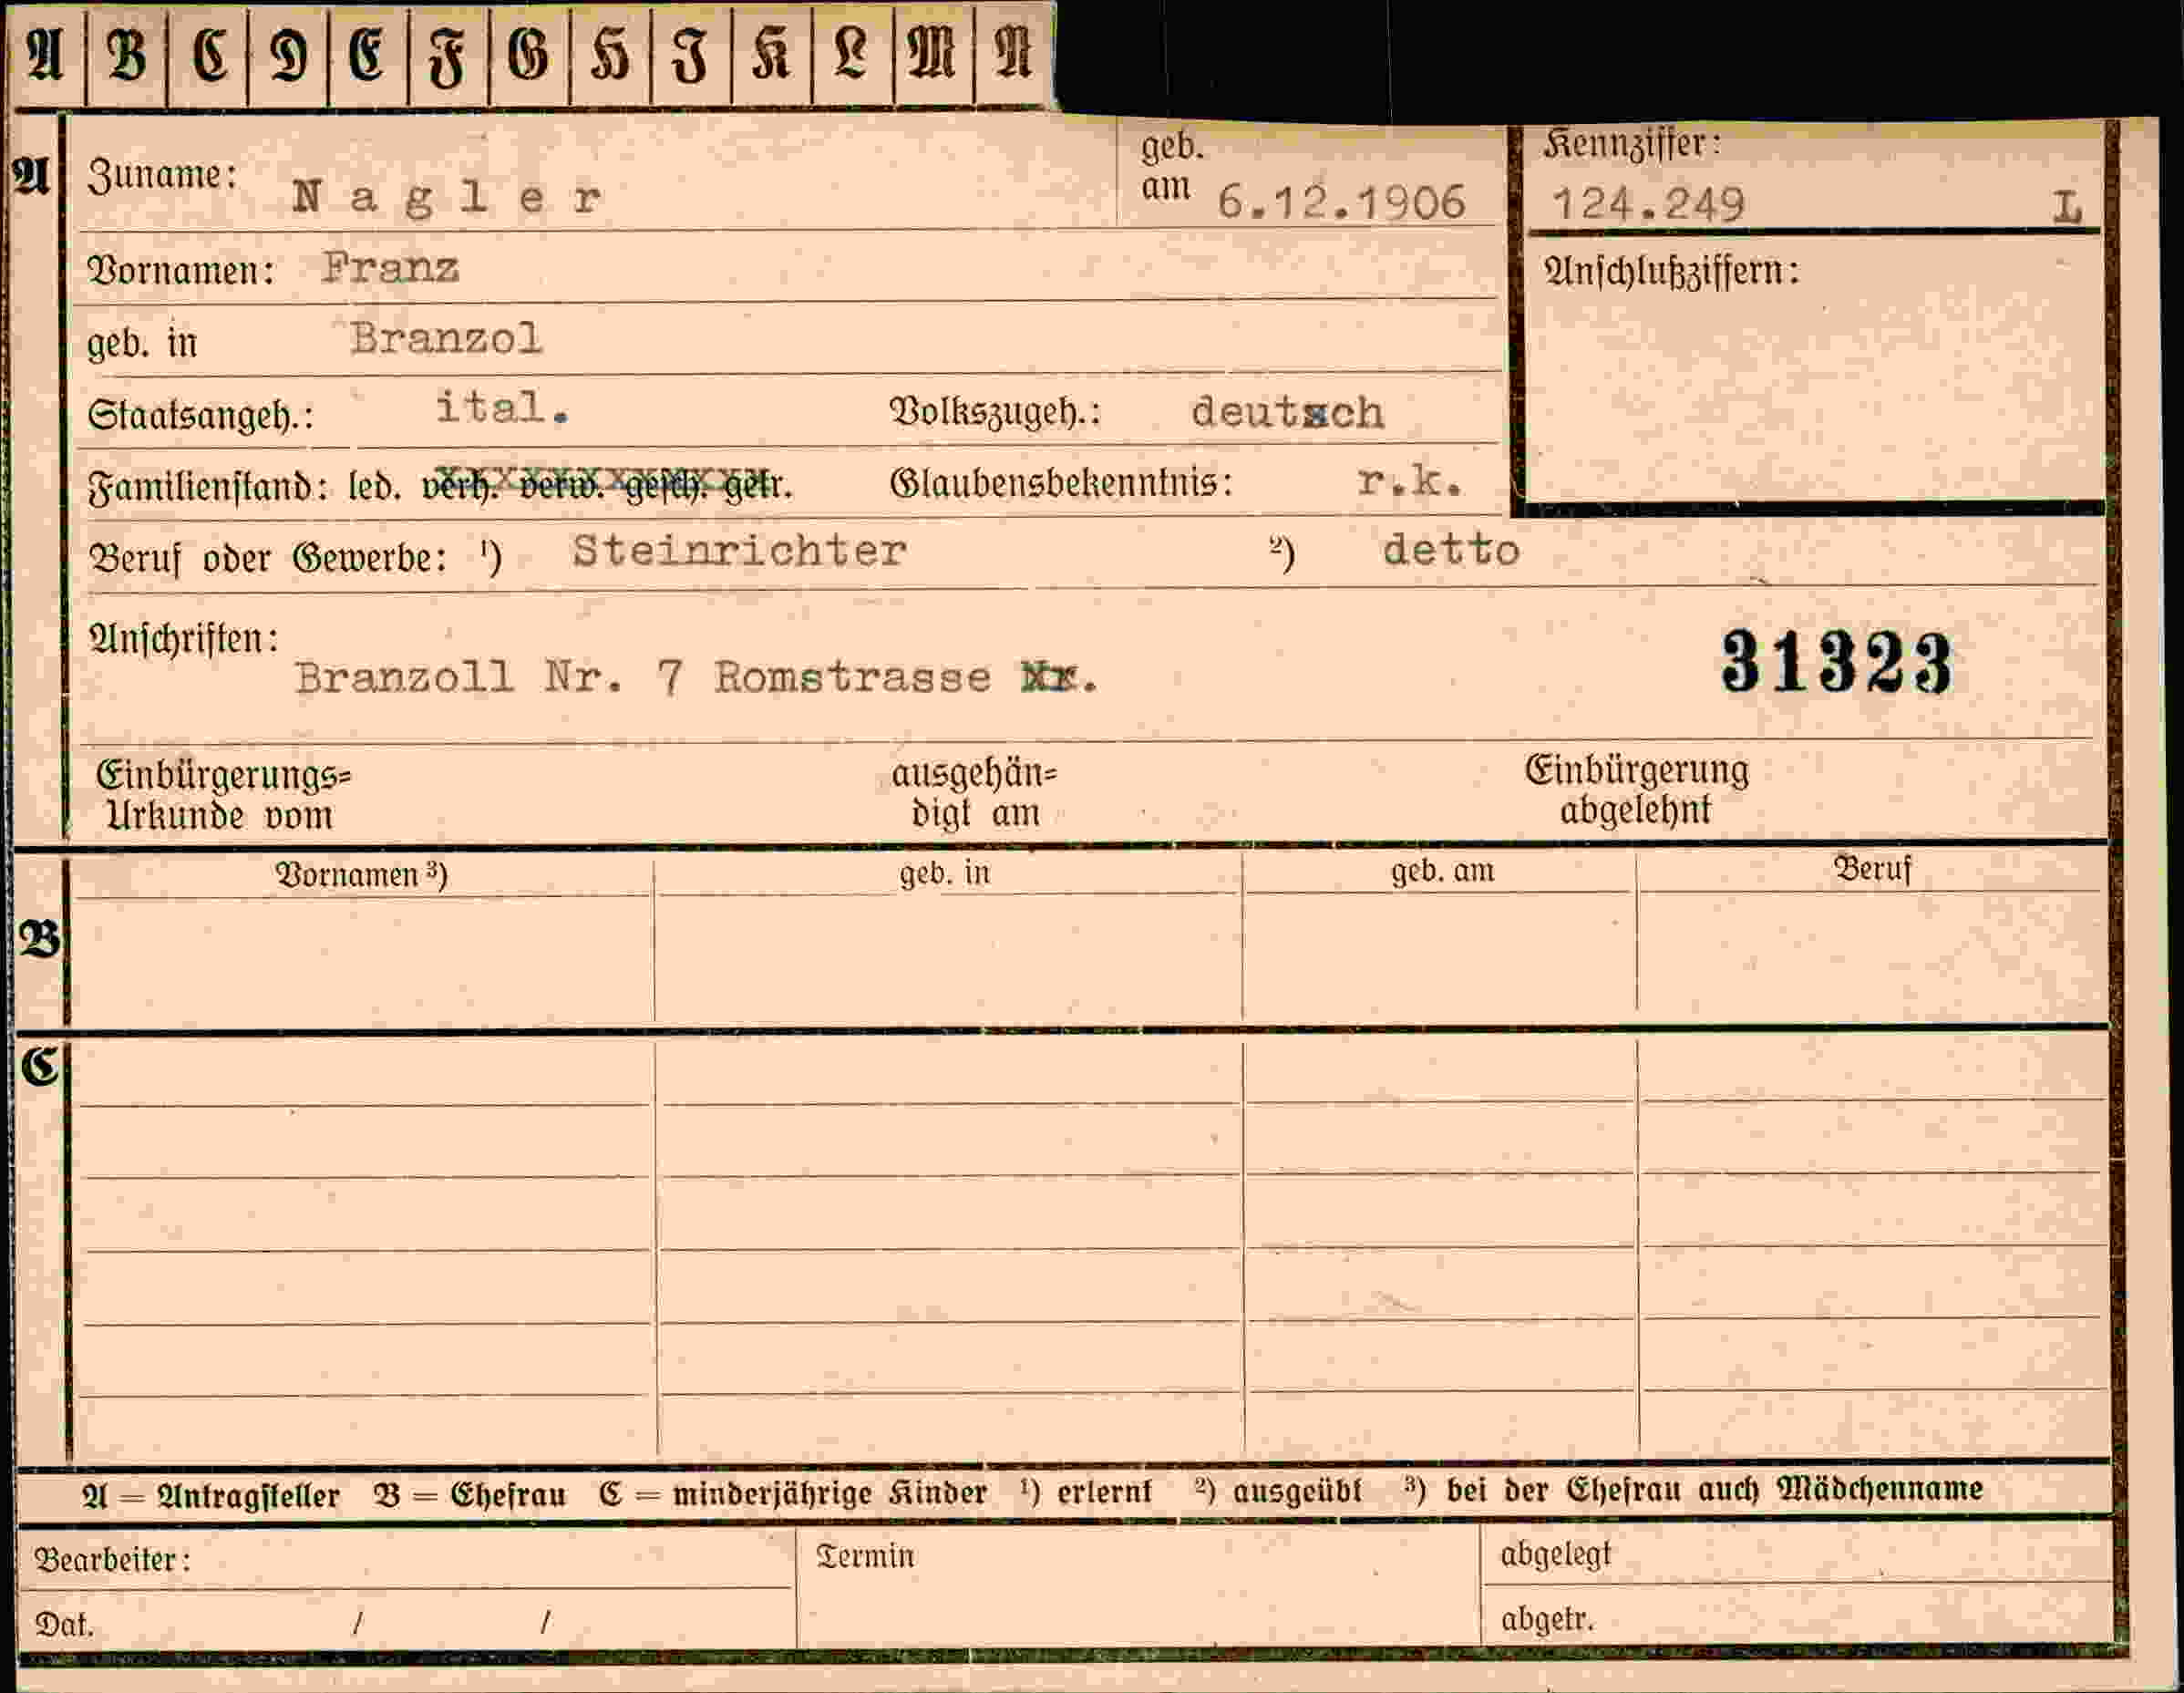Click the Staatsangeh. label

tap(200, 415)
